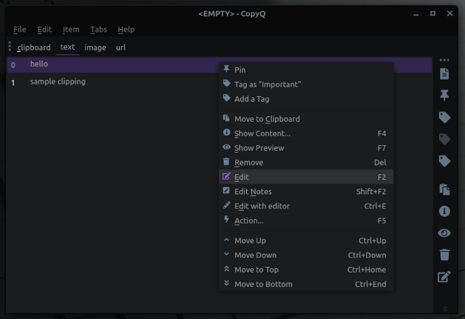The width and height of the screenshot is (465, 319).
Task: Click the new item document icon in side toolbar
Action: pos(445,74)
